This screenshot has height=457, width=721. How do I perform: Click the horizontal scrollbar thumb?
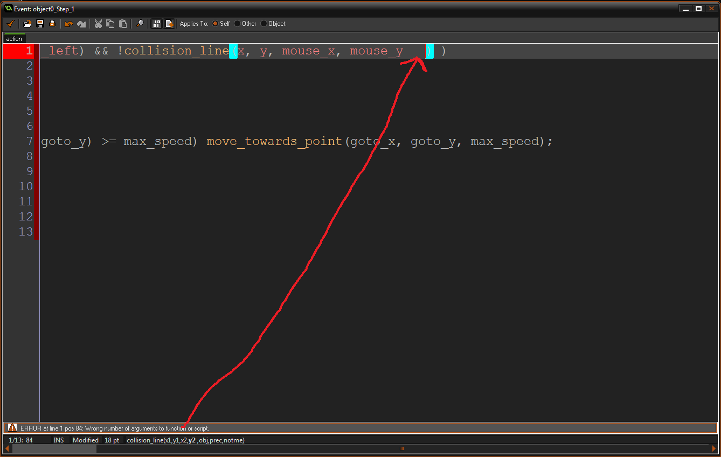click(x=54, y=448)
